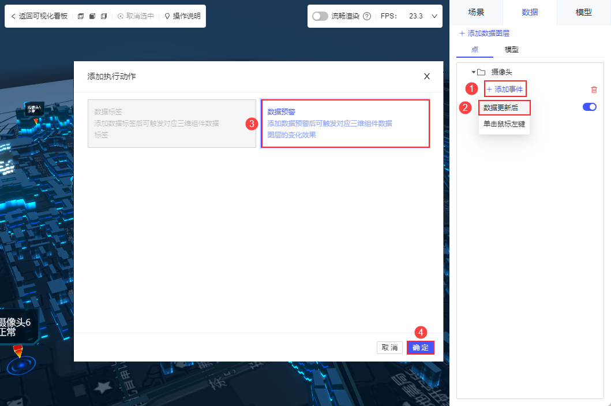Viewport: 611px width, 406px height.
Task: Toggle the 流畅渲染 switch
Action: [x=320, y=16]
